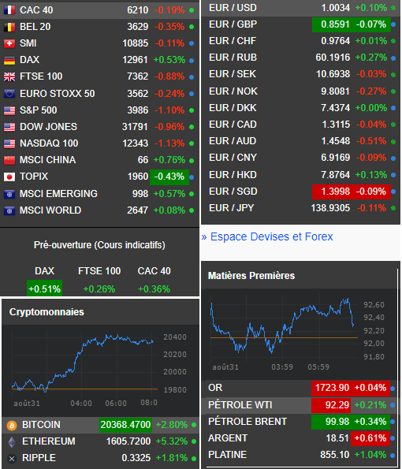The image size is (402, 469).
Task: Select the DOW JONES index name
Action: [x=48, y=127]
